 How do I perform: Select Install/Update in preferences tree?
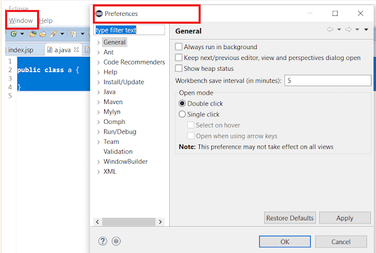click(124, 82)
